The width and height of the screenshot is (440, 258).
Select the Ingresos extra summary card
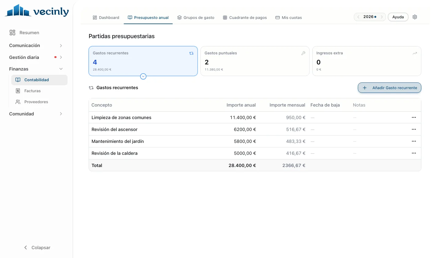[367, 61]
